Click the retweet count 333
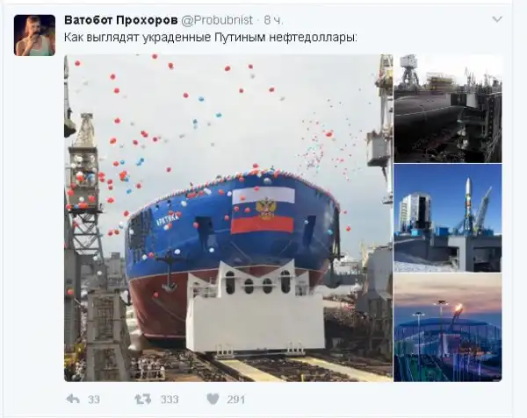This screenshot has width=527, height=418. point(170,400)
